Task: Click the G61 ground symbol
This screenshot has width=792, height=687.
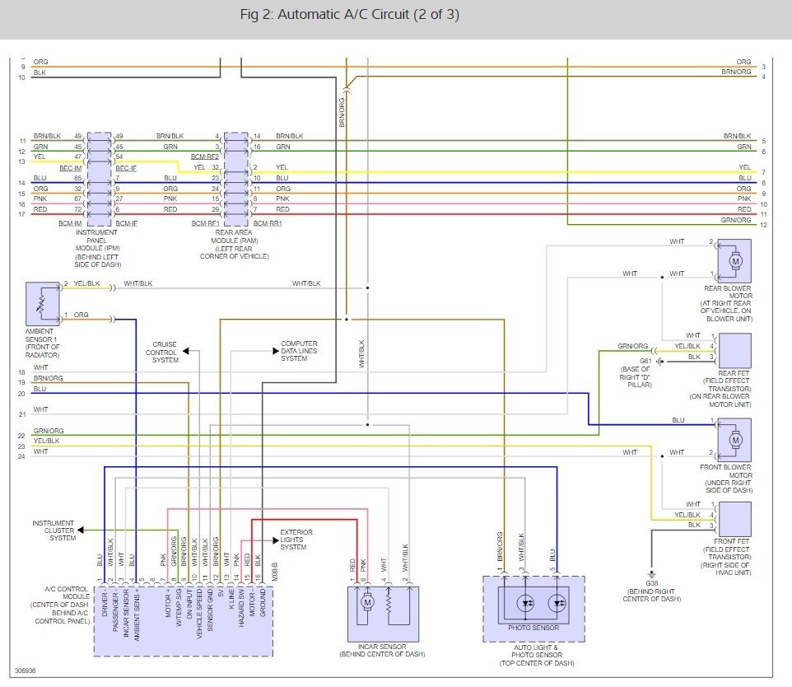Action: (659, 362)
